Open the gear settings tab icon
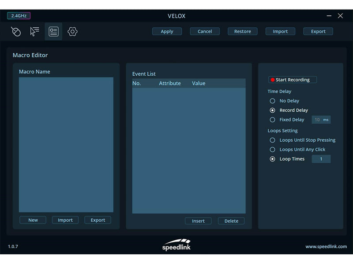Image resolution: width=353 pixels, height=264 pixels. point(72,31)
